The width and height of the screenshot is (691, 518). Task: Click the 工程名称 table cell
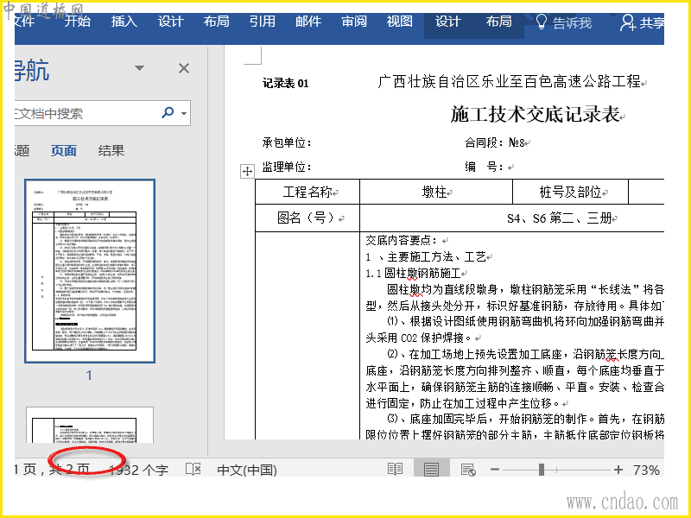pos(307,192)
